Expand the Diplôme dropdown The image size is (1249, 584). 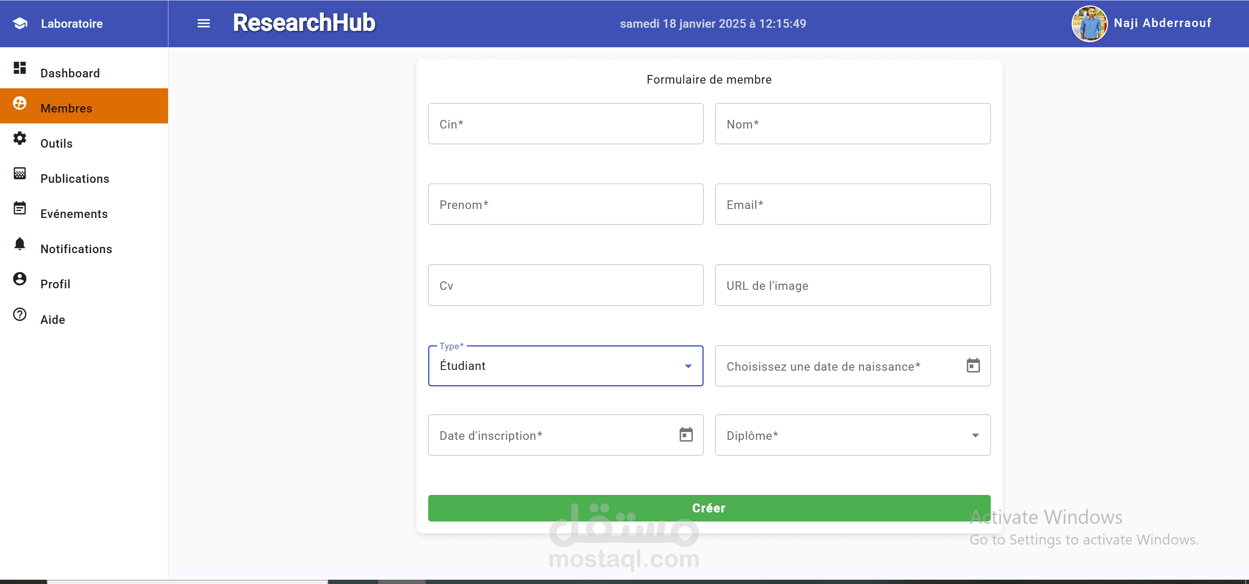(852, 435)
